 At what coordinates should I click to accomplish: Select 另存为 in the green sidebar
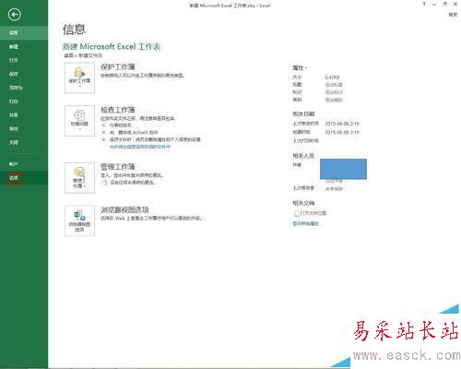pos(24,88)
